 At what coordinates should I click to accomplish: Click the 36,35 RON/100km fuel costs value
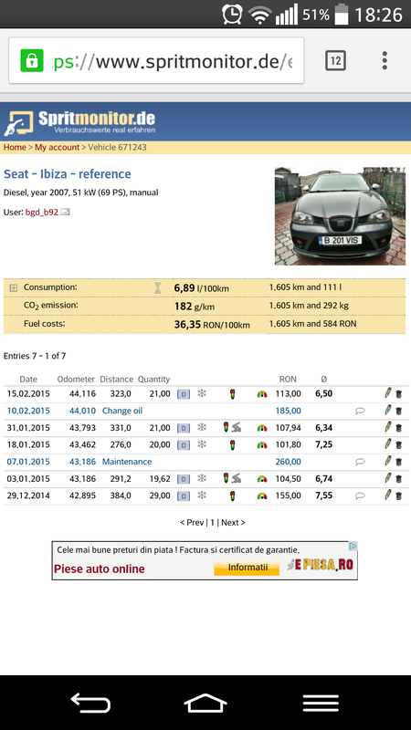coord(212,325)
